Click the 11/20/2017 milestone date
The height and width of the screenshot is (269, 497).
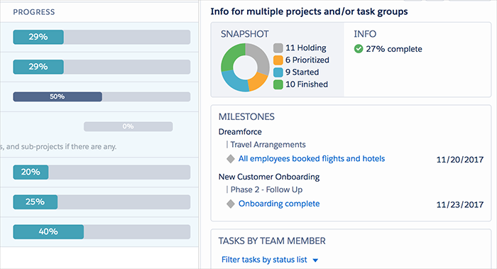pyautogui.click(x=460, y=160)
